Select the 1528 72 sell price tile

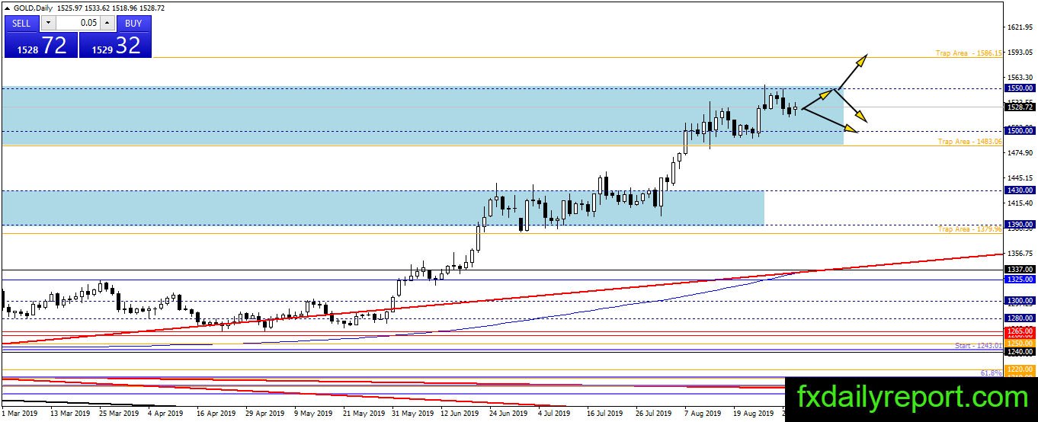[41, 45]
